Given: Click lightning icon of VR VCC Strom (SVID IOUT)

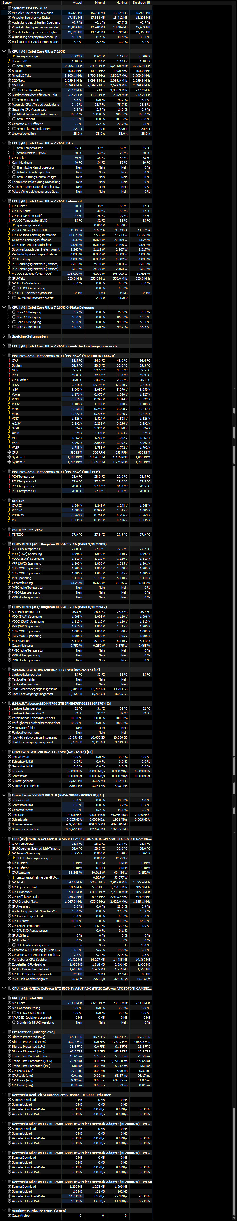Looking at the screenshot, I should (x=9, y=230).
